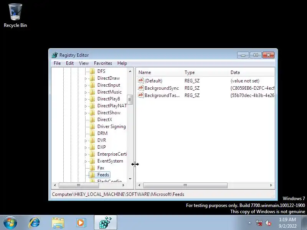This screenshot has height=230, width=307.
Task: Show hidden system tray icons
Action: [250, 223]
